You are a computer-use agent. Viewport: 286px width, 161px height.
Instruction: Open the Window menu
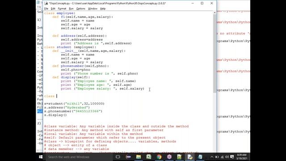[93, 8]
